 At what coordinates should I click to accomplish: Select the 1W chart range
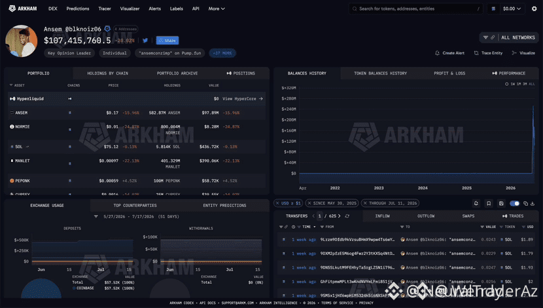(x=512, y=84)
